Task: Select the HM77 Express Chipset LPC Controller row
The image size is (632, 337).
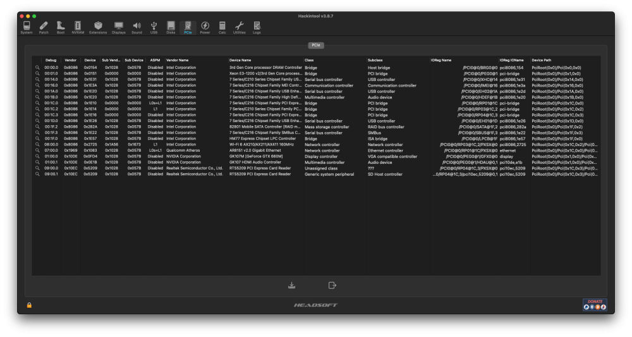Action: pyautogui.click(x=316, y=138)
